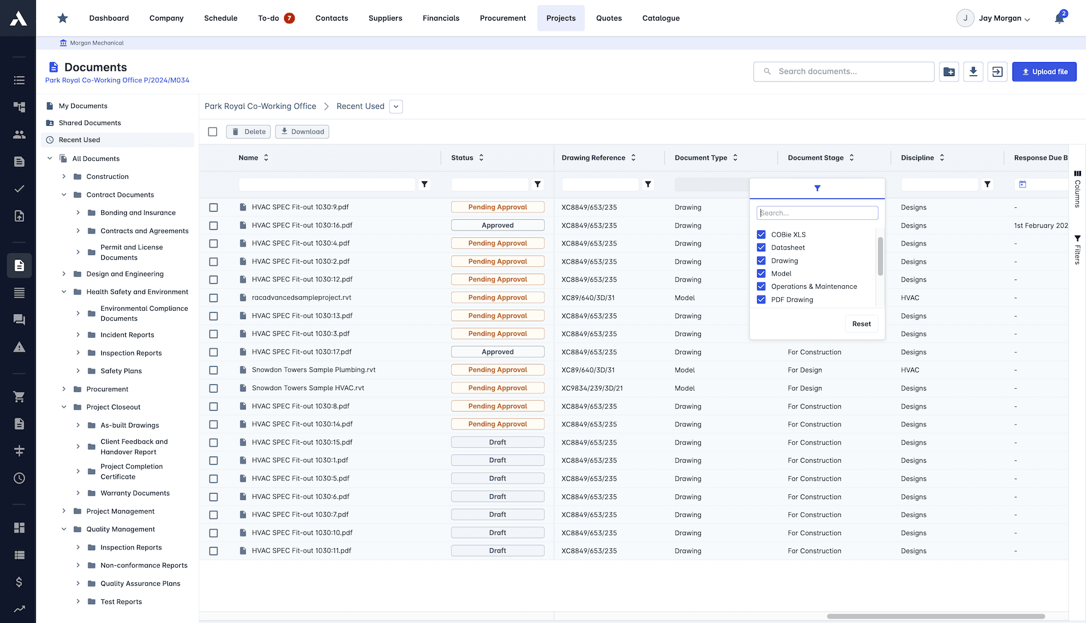Click the warning alerts icon in the sidebar
Viewport: 1086px width, 623px height.
18,347
